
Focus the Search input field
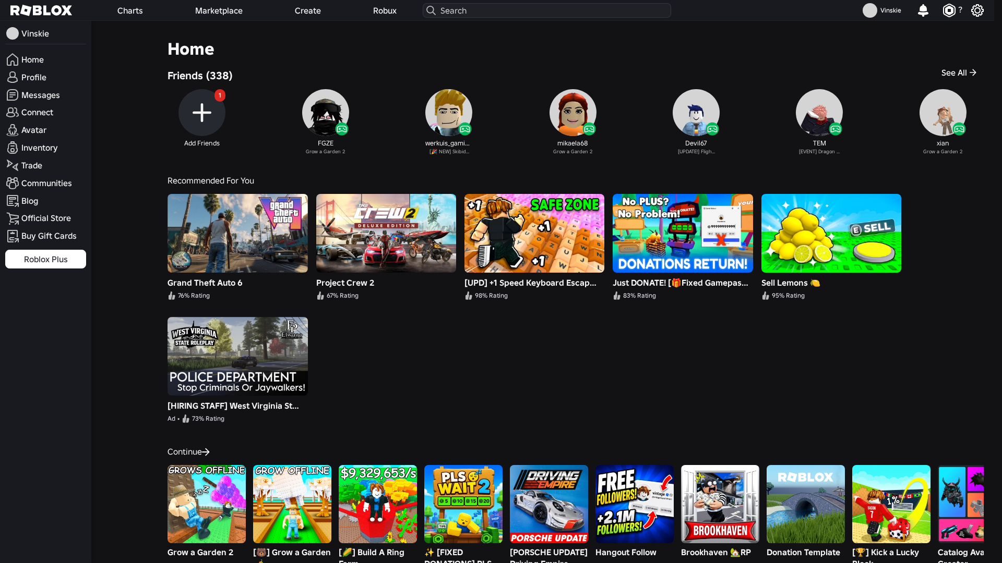tap(546, 10)
